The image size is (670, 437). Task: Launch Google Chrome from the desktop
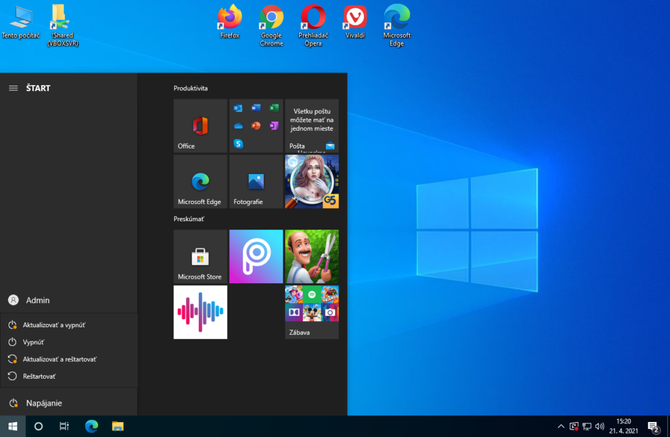(272, 20)
